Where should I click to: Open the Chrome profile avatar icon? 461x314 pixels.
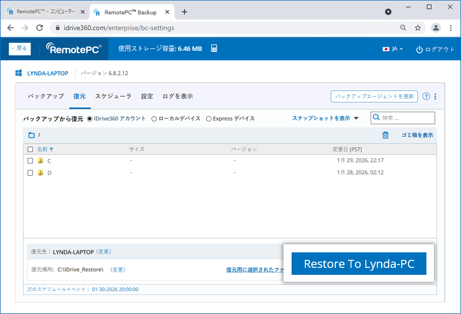click(436, 28)
